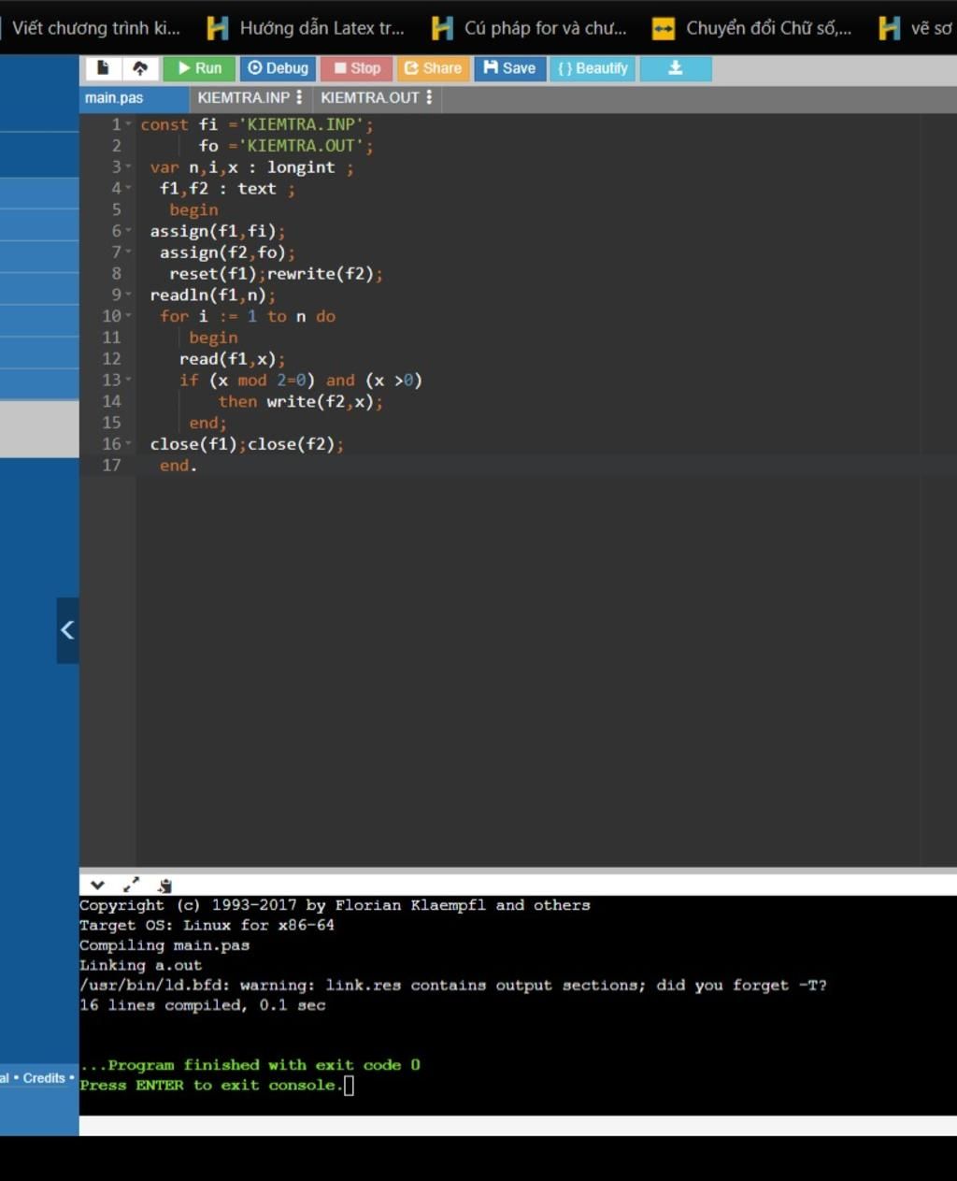The width and height of the screenshot is (957, 1181).
Task: Fold code at line 6 arrow
Action: (129, 231)
